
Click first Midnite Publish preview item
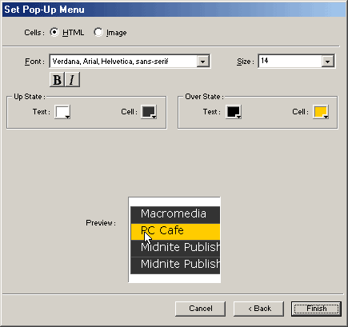pos(175,249)
